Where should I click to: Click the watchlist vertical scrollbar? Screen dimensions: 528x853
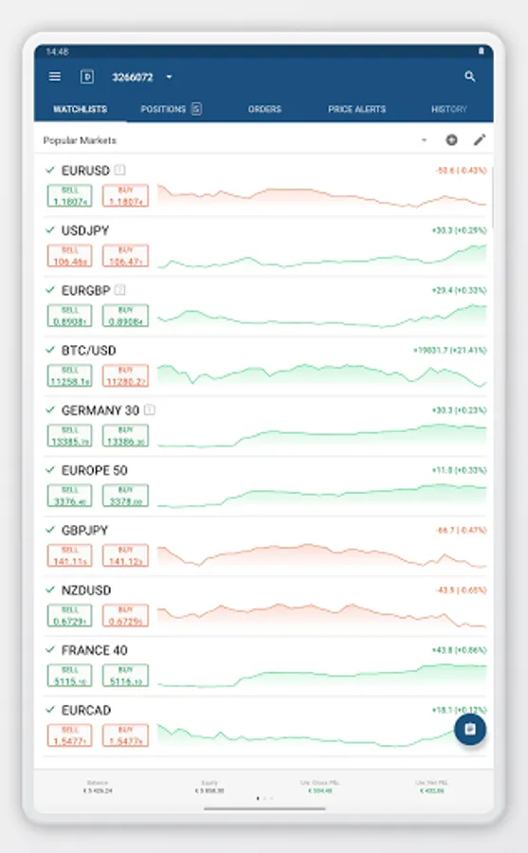[x=492, y=197]
